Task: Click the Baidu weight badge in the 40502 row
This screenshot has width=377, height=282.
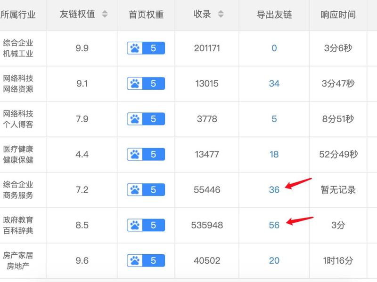Action: click(x=146, y=260)
